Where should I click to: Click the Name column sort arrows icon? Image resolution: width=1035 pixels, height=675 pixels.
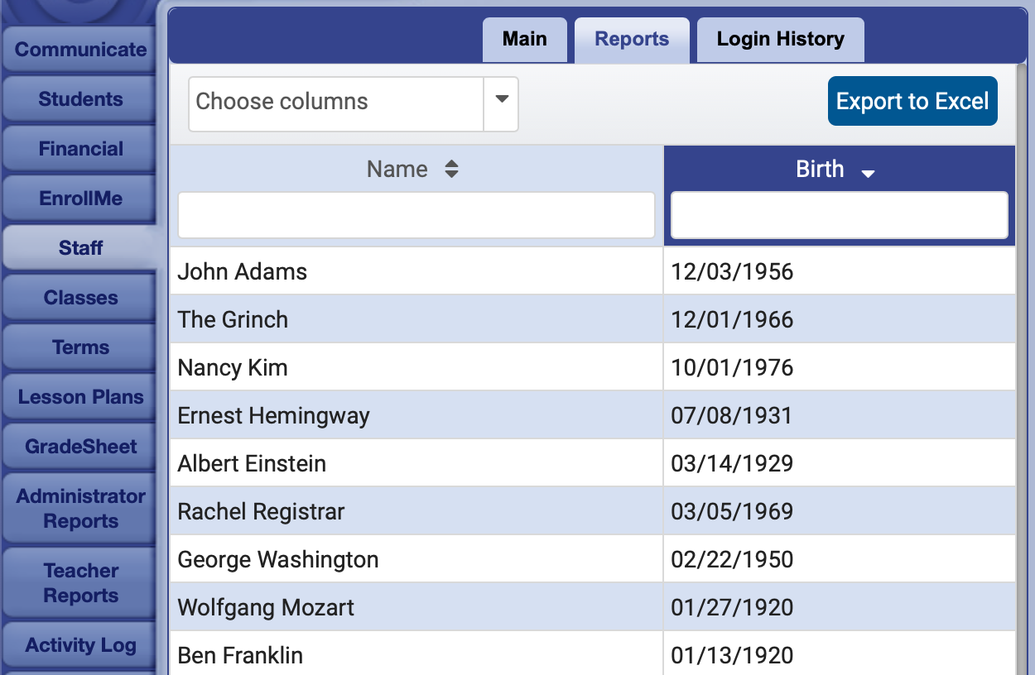pyautogui.click(x=451, y=170)
